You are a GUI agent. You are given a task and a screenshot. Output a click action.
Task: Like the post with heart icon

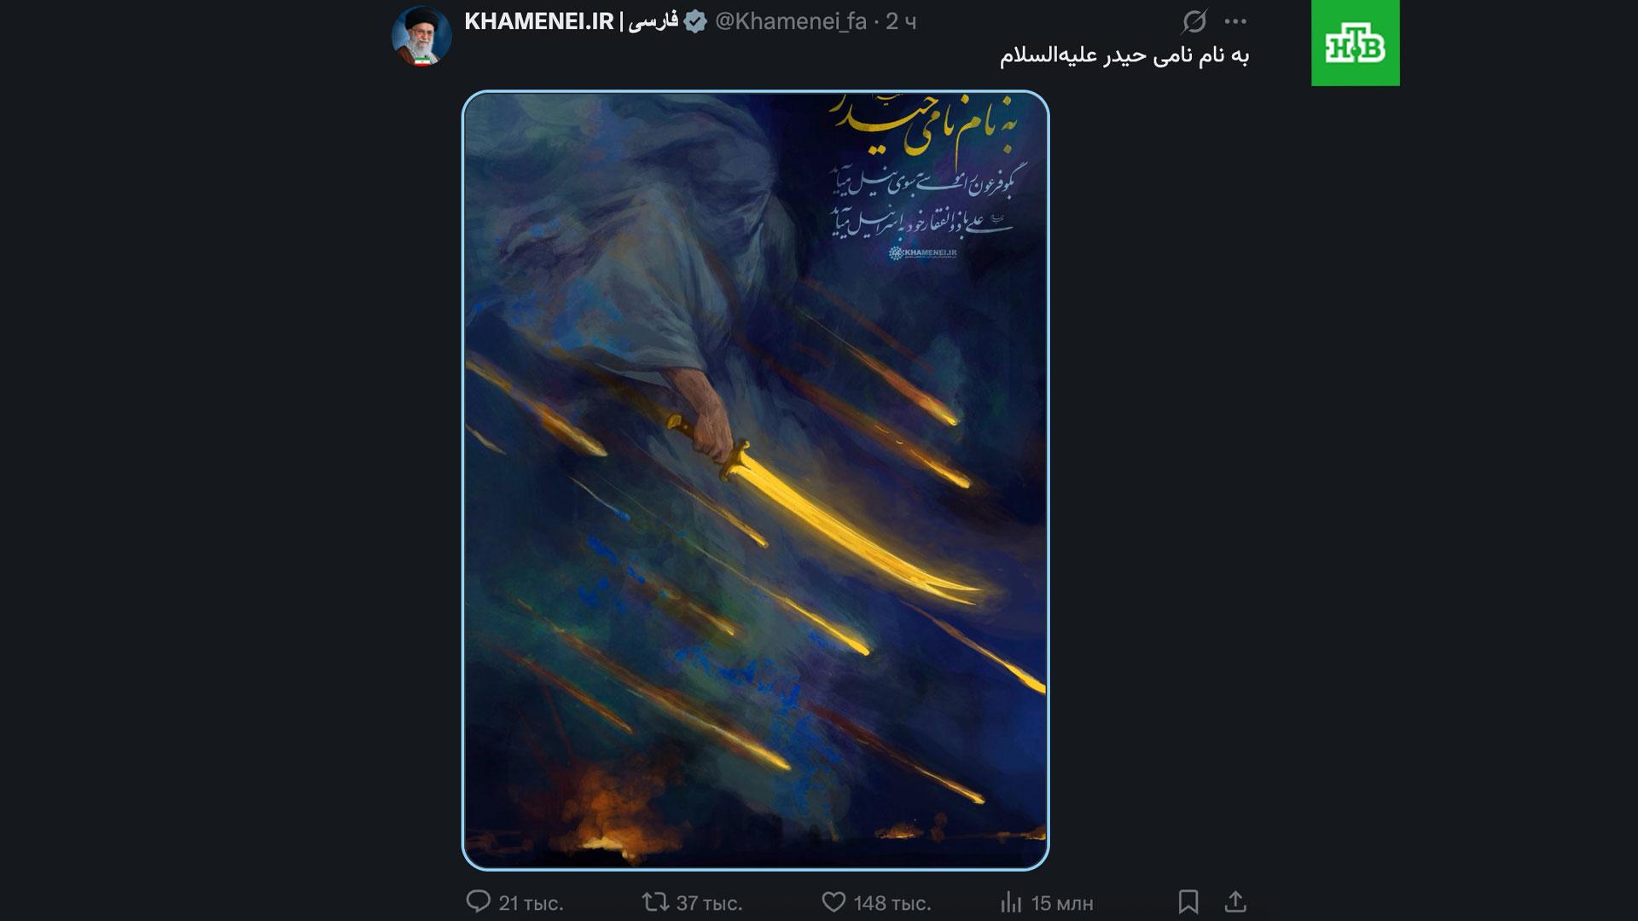(x=834, y=901)
